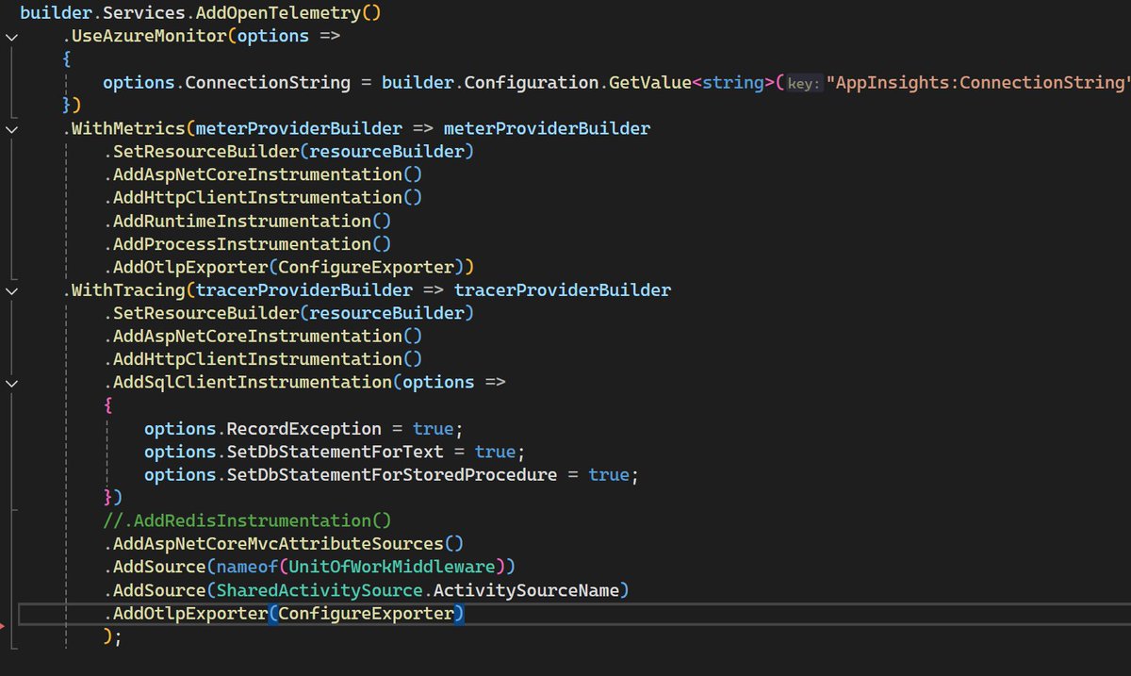Click 'true' assigned to SetDbStatementForStoredProcedure
The image size is (1131, 676).
[x=609, y=474]
